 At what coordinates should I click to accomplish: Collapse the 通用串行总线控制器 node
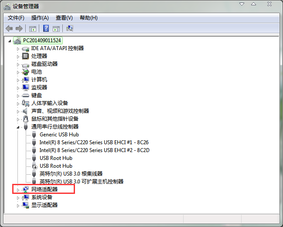click(18, 127)
